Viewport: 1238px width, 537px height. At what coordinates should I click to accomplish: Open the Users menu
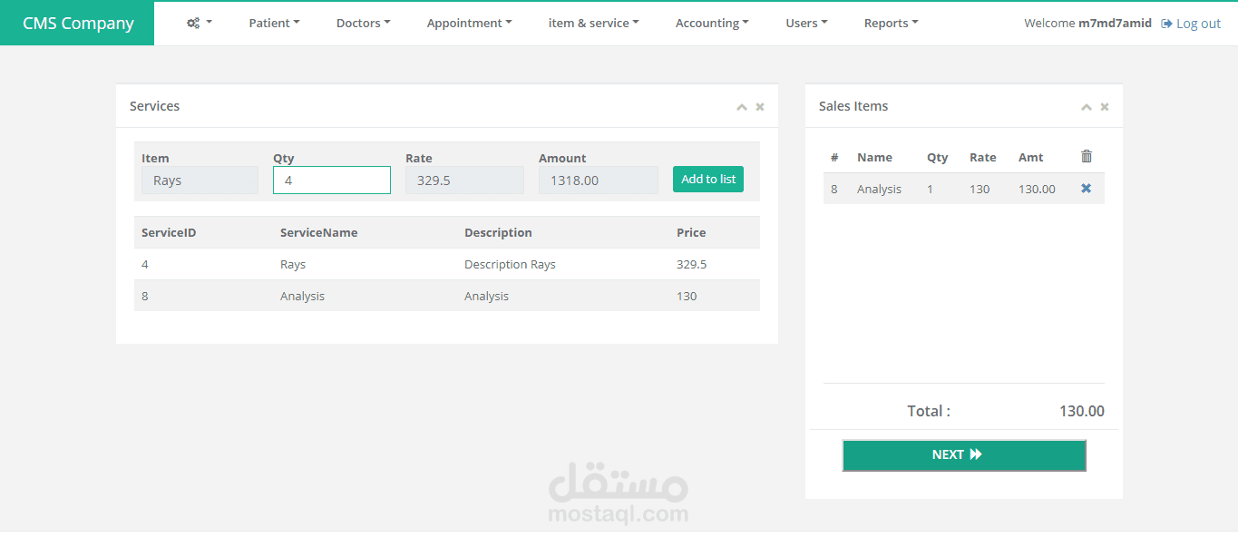coord(806,23)
